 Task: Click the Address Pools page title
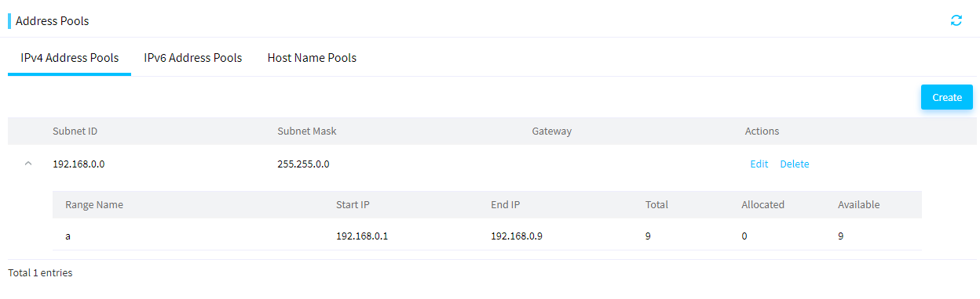click(52, 21)
